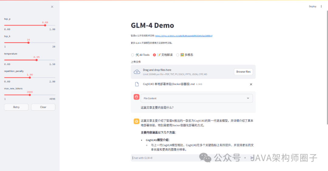Click the CogVLM2模型介绍 bullet text
The image size is (328, 171).
pos(158,140)
